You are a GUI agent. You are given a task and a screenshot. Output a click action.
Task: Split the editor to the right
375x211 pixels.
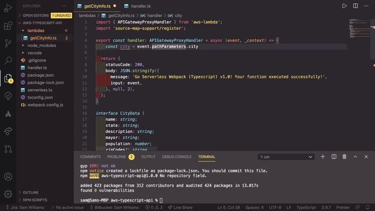tap(356, 6)
